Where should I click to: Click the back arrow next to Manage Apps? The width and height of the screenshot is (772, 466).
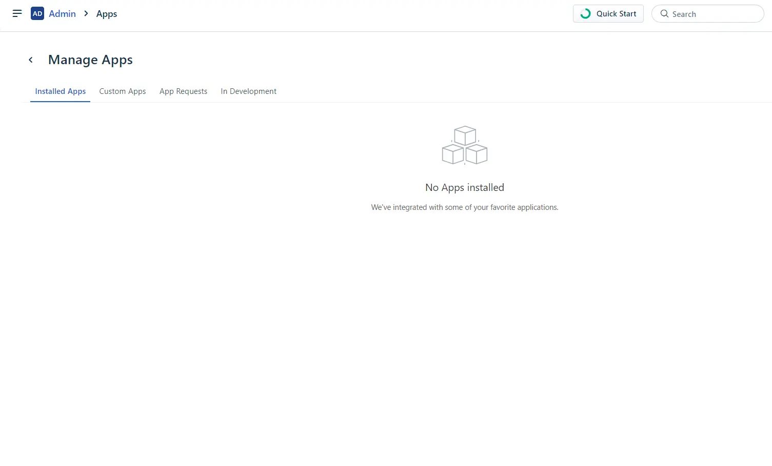(x=30, y=60)
